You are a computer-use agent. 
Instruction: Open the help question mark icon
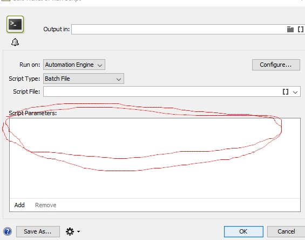point(8,231)
